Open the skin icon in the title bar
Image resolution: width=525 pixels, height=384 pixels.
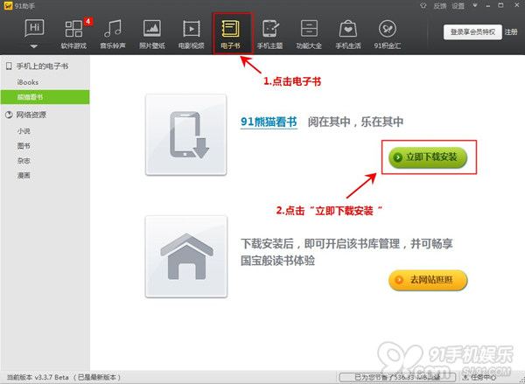(x=423, y=6)
